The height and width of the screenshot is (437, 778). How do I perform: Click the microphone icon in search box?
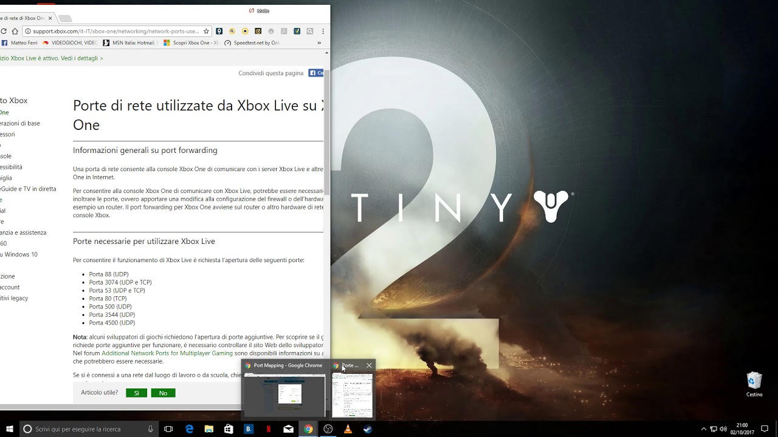click(x=150, y=429)
